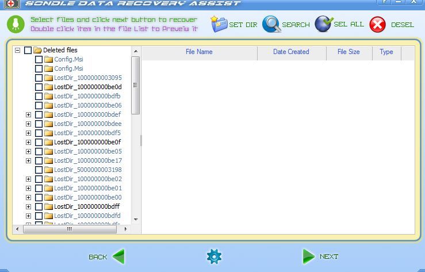The height and width of the screenshot is (272, 425).
Task: Select the LostDir_100000000be00 tree row
Action: click(88, 197)
